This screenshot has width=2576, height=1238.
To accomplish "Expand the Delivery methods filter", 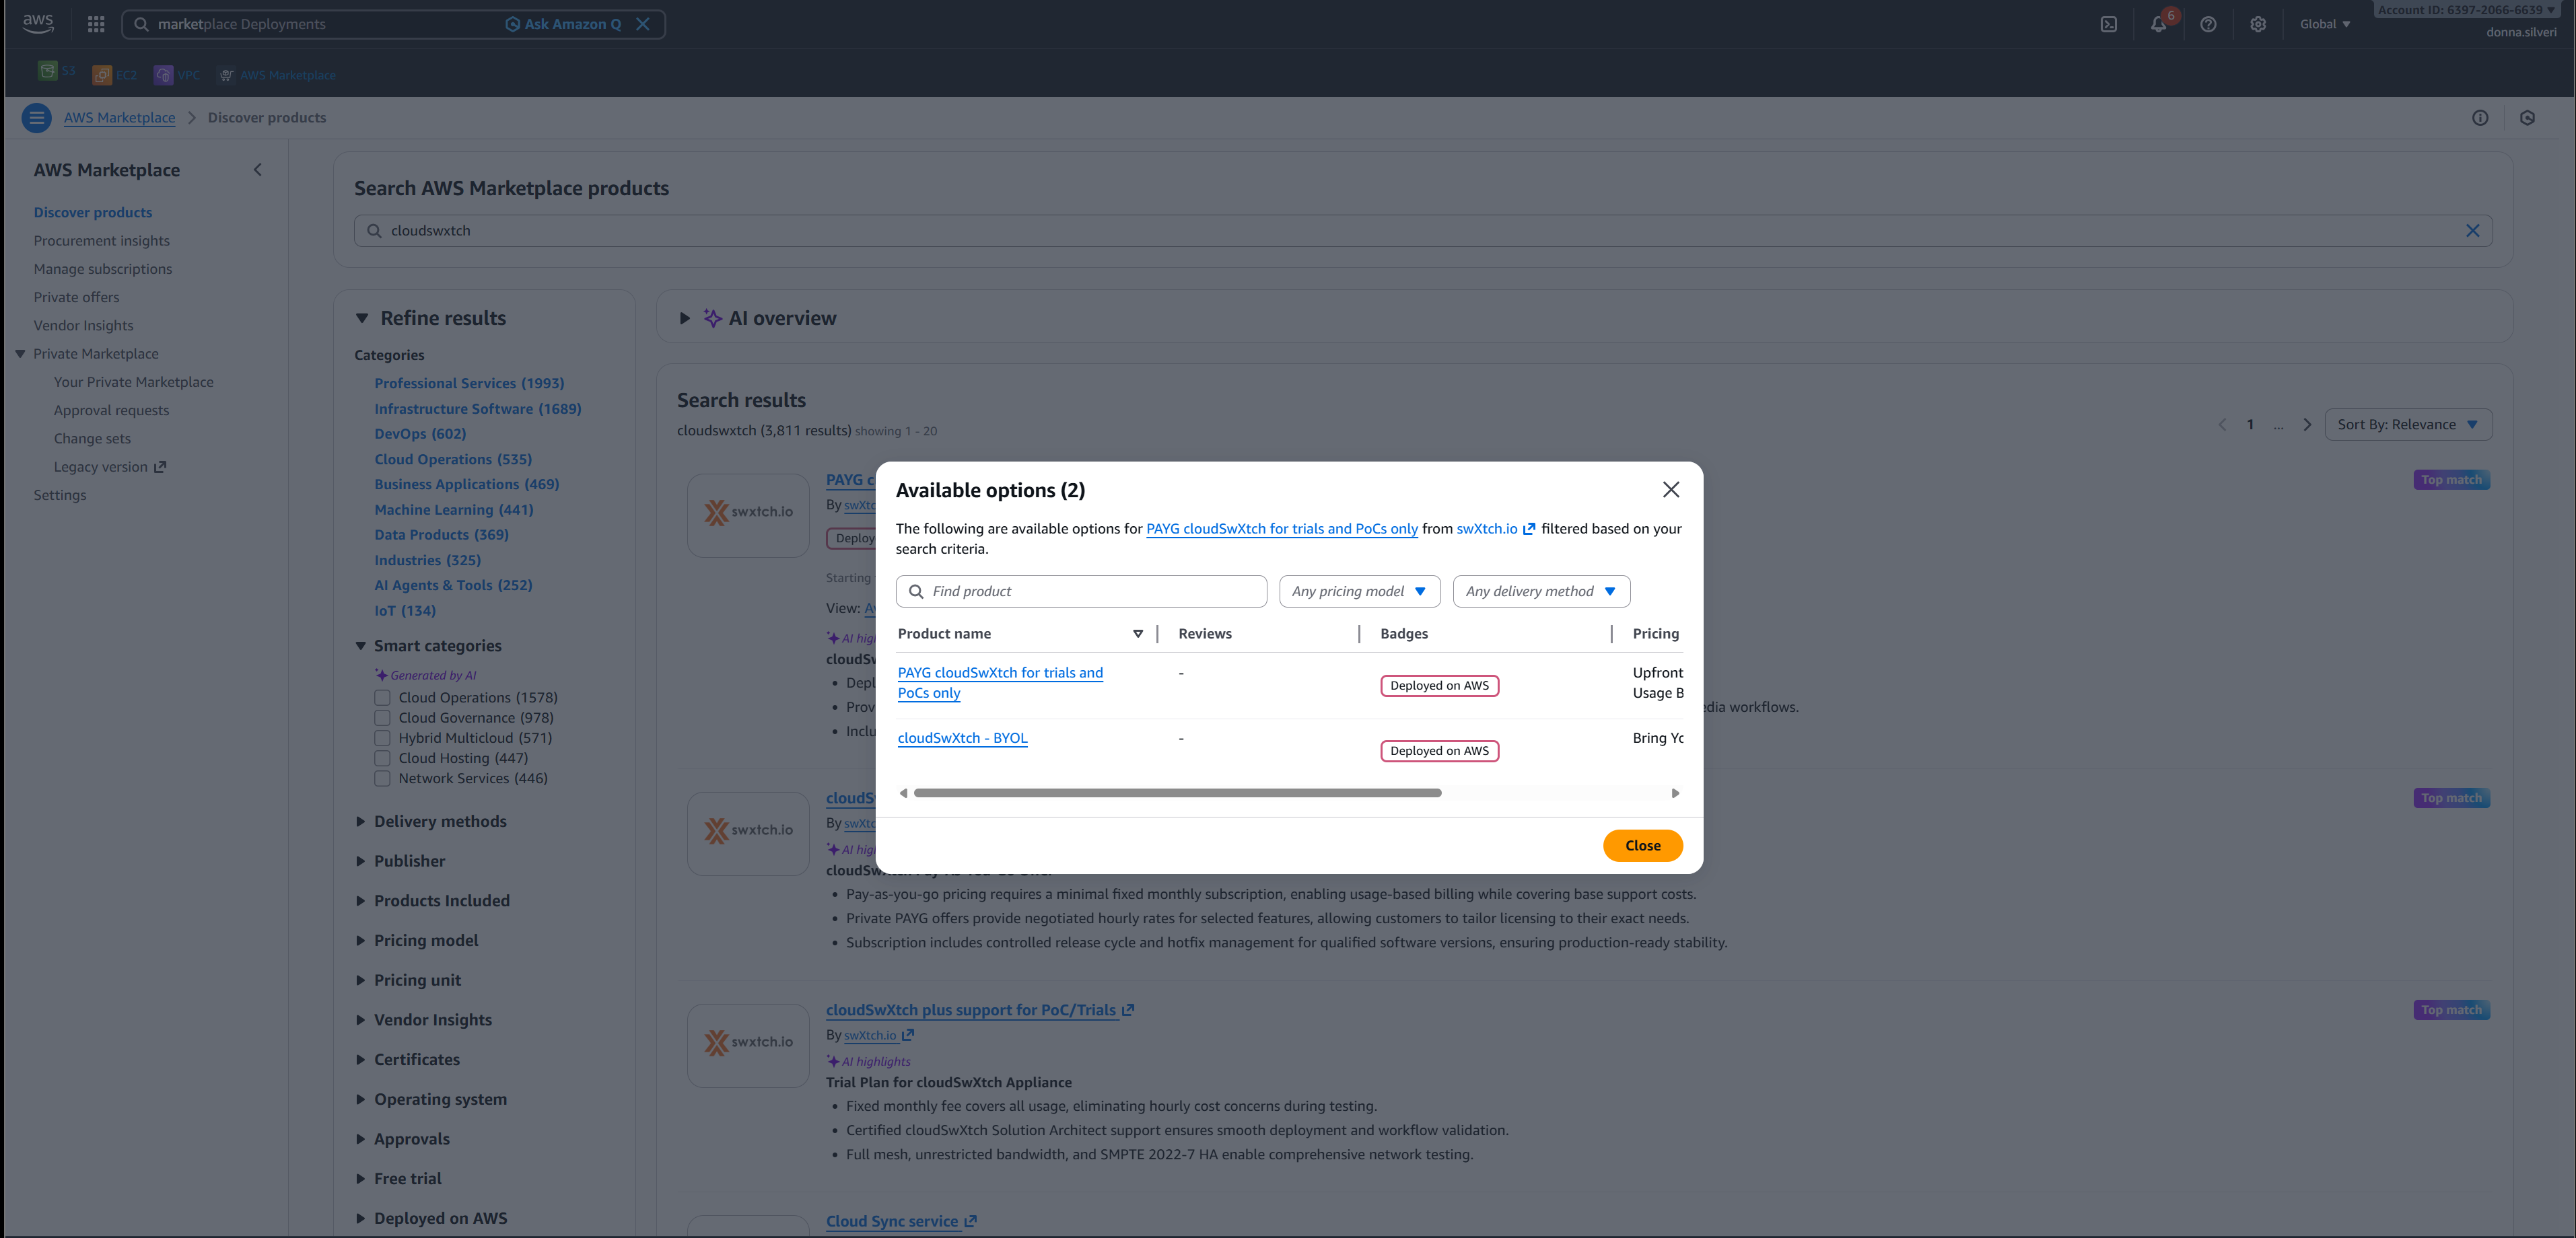I will [440, 822].
